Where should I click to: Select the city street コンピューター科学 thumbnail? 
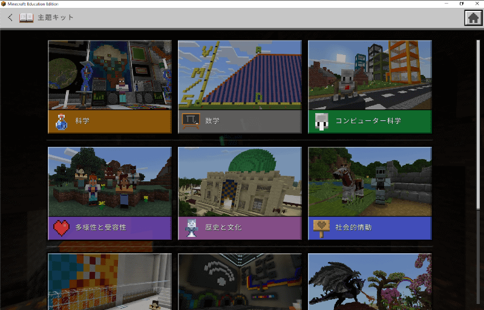coord(370,75)
